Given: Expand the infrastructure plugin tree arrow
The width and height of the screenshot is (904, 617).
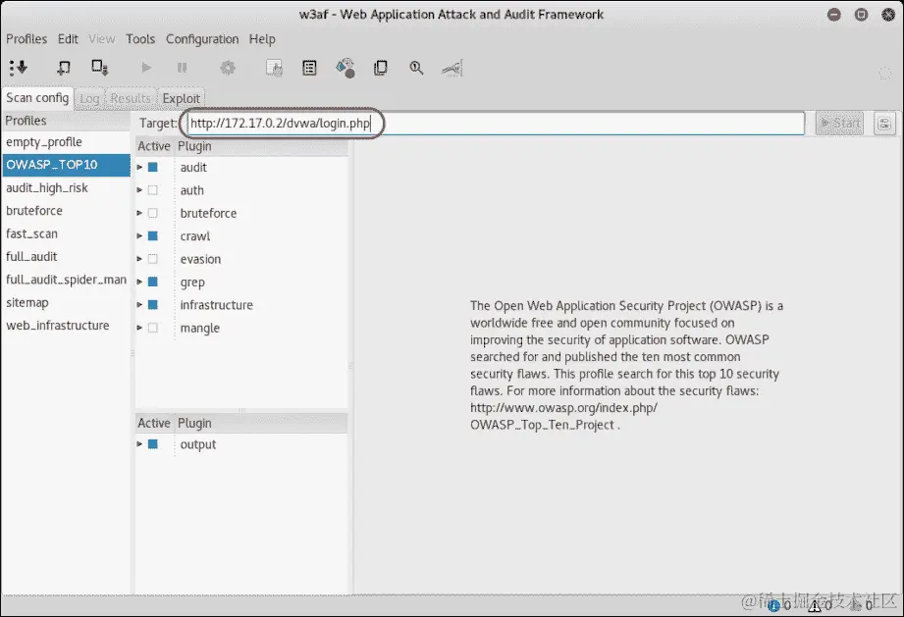Looking at the screenshot, I should coord(139,305).
